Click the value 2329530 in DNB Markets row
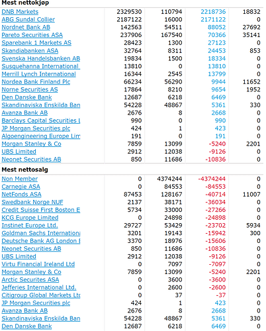The width and height of the screenshot is (266, 331). point(129,12)
